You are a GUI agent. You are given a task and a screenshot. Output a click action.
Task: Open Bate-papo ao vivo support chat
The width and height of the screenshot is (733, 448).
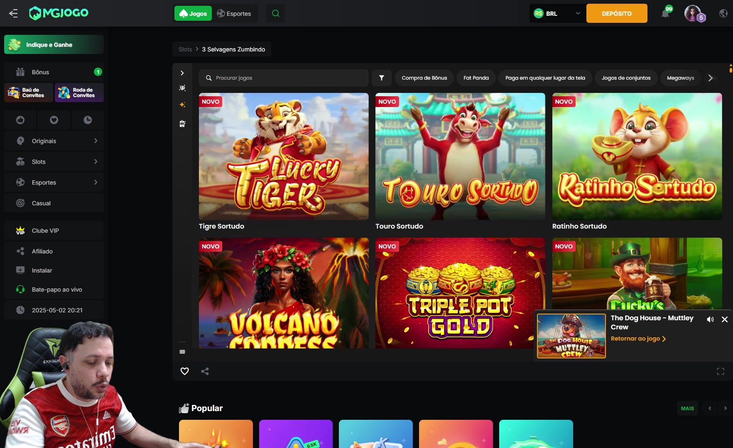(x=54, y=290)
